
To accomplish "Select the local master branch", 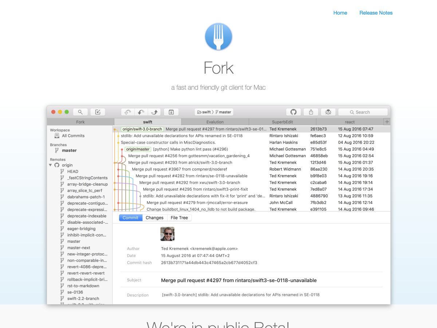I will (x=69, y=150).
